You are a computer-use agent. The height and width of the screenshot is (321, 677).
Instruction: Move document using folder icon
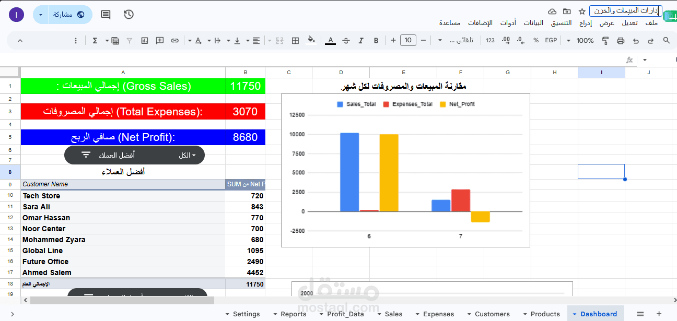(567, 11)
